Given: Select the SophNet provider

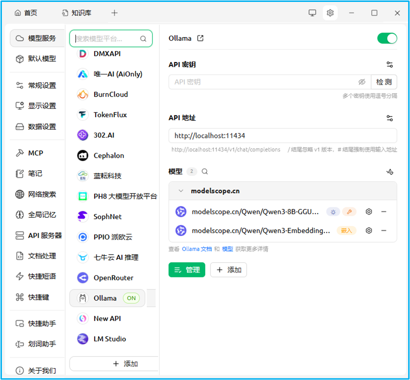Looking at the screenshot, I should pyautogui.click(x=112, y=216).
